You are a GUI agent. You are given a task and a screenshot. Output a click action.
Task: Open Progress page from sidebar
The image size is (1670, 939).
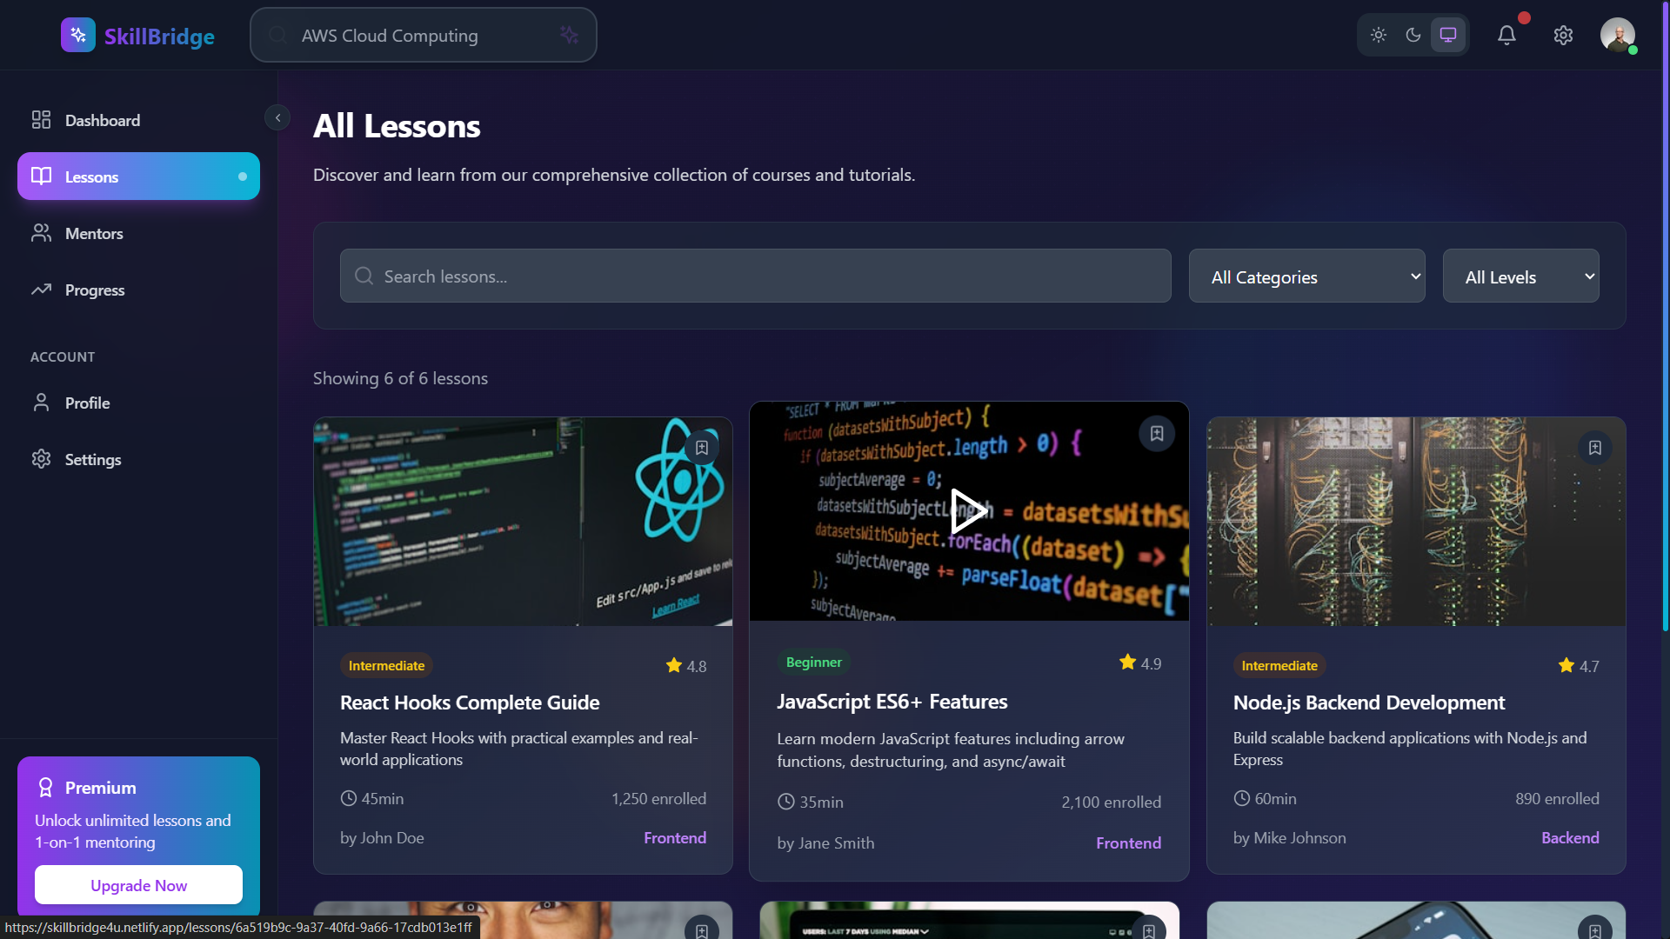point(94,290)
